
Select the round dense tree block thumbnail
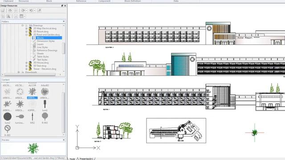click(45, 92)
